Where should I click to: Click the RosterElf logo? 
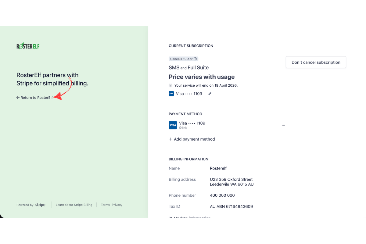pos(28,46)
